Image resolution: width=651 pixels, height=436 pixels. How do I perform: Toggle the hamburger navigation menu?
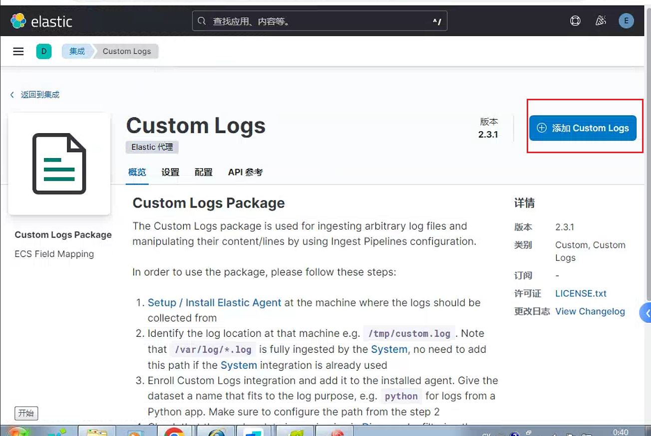(18, 51)
